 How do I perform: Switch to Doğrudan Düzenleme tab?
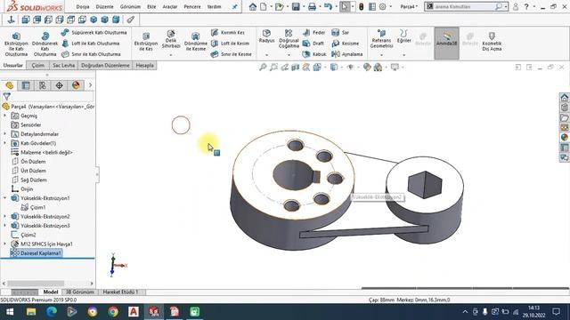tap(105, 65)
